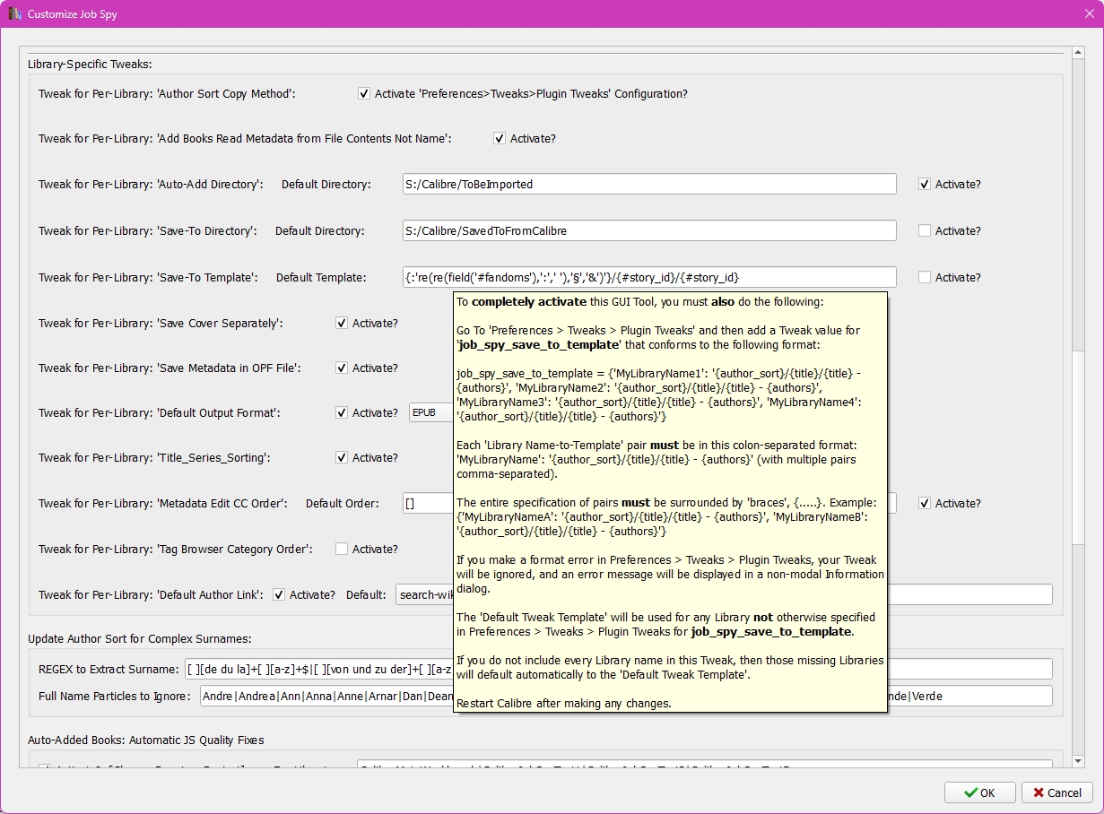Uncheck Activate for 'Save Cover Separately'
This screenshot has height=814, width=1104.
point(342,323)
